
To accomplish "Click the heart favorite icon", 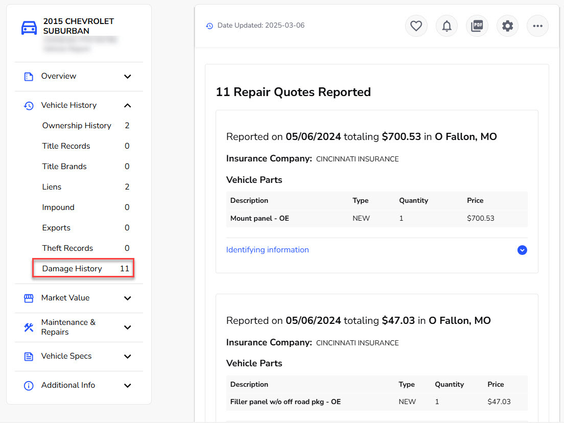I will coord(416,26).
